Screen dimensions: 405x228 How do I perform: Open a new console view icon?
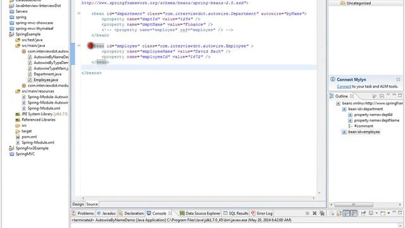pyautogui.click(x=383, y=213)
